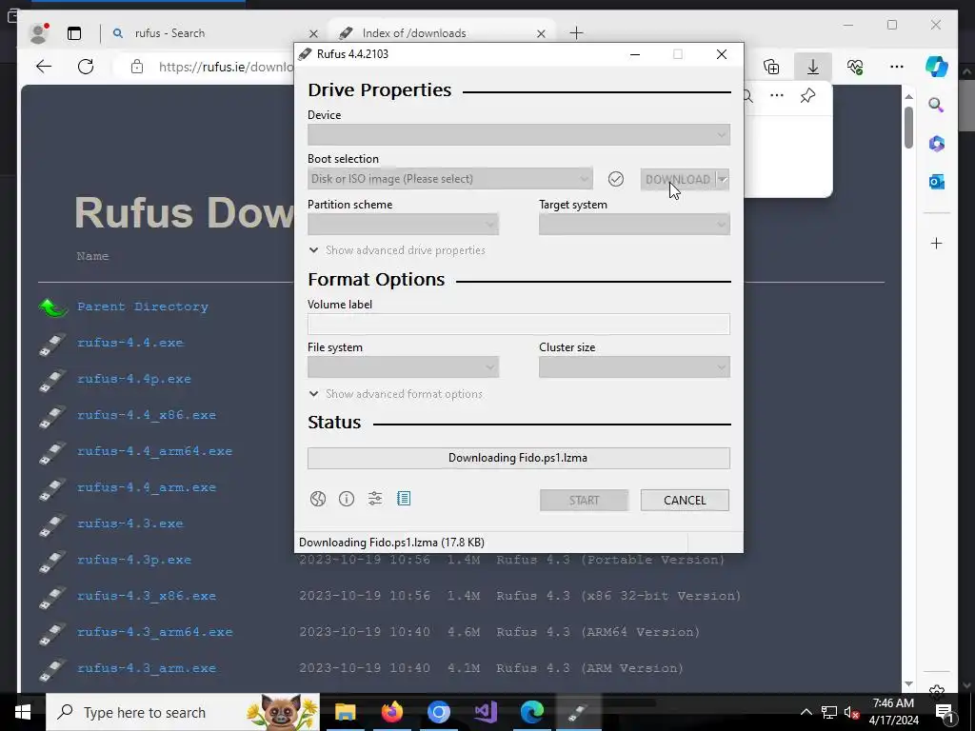The image size is (975, 731).
Task: Open Edge Settings and more menu
Action: 897,67
